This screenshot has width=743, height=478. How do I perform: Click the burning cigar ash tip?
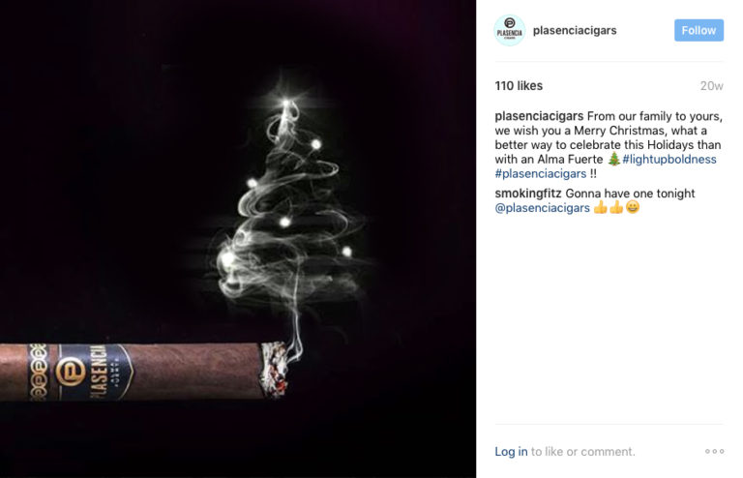[275, 370]
